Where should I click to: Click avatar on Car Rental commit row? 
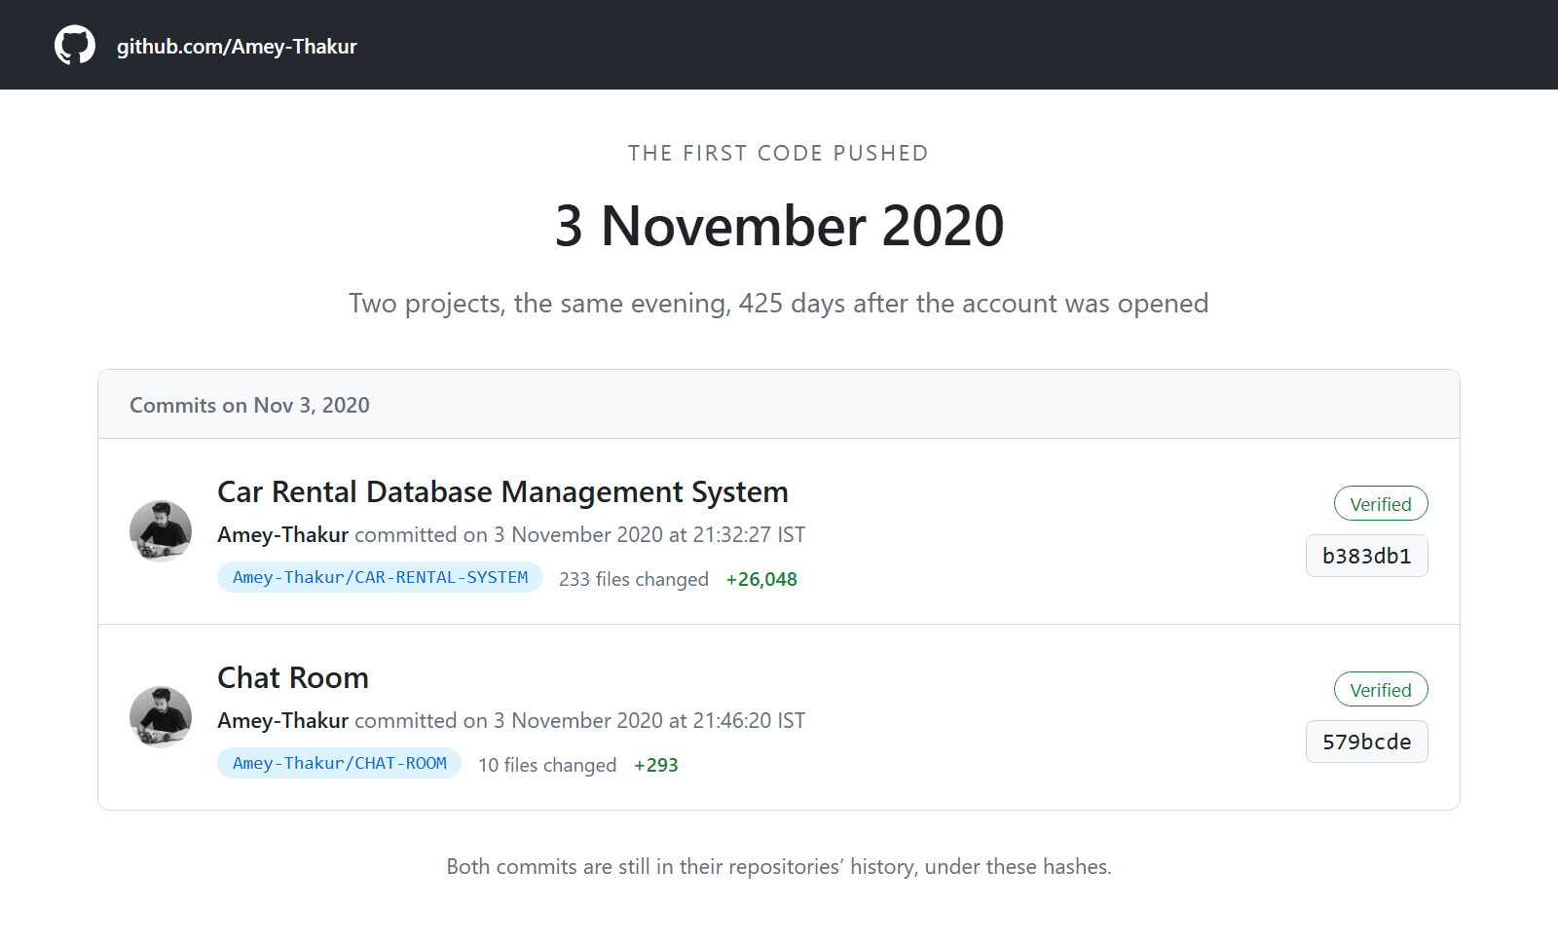[161, 531]
